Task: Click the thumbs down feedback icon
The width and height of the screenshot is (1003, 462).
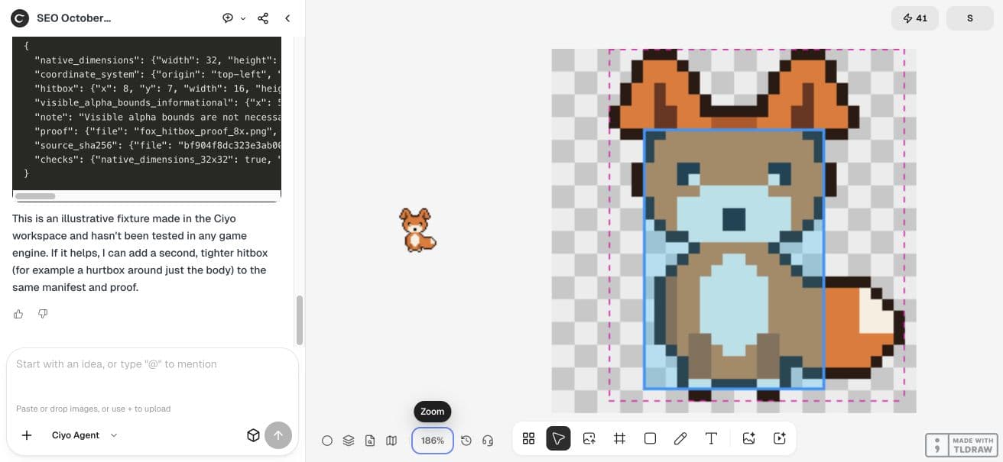Action: [x=43, y=313]
